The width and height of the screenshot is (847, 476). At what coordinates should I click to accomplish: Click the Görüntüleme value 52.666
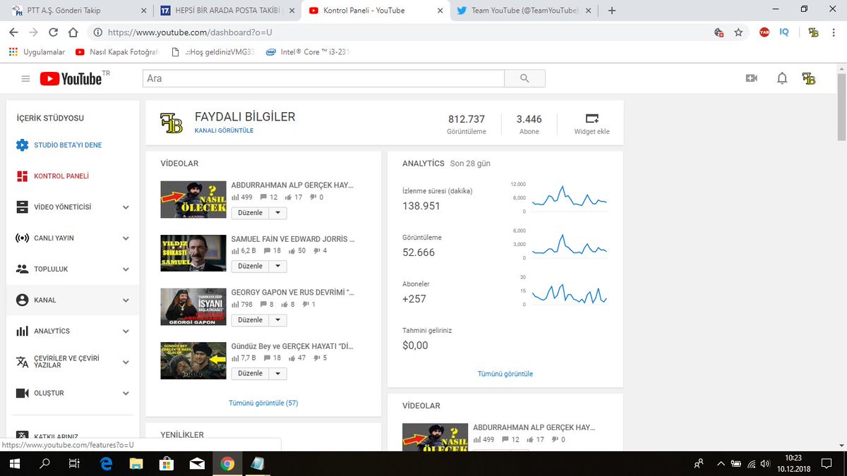click(419, 252)
